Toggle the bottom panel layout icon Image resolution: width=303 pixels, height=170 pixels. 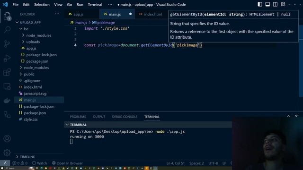[267, 4]
